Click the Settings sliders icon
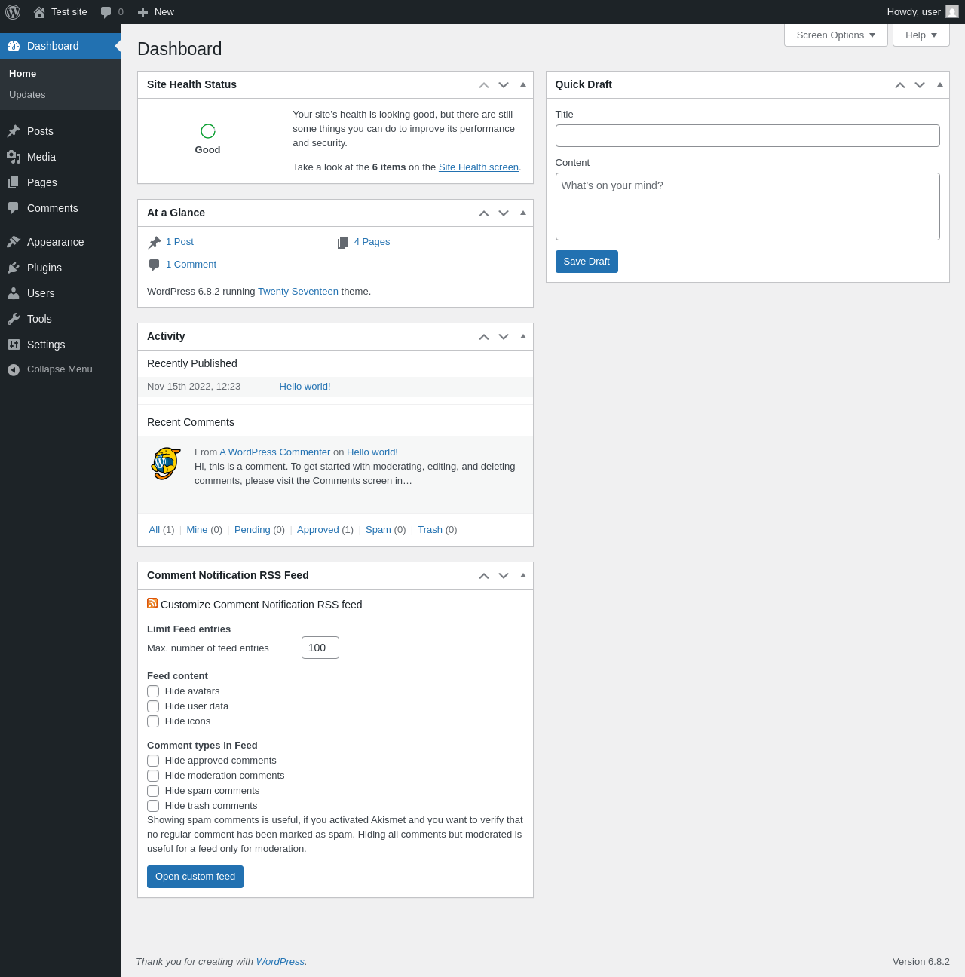The height and width of the screenshot is (977, 965). (x=14, y=345)
